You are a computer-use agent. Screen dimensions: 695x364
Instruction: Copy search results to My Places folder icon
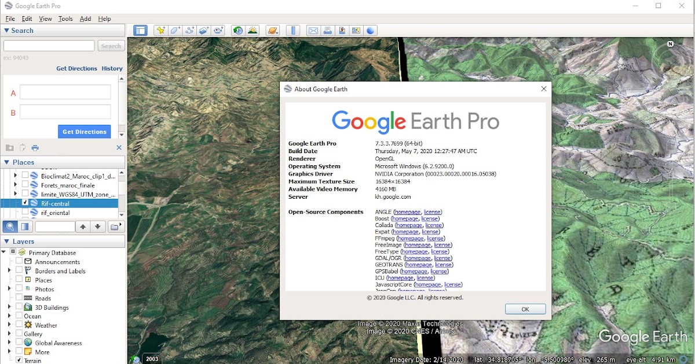coord(10,148)
